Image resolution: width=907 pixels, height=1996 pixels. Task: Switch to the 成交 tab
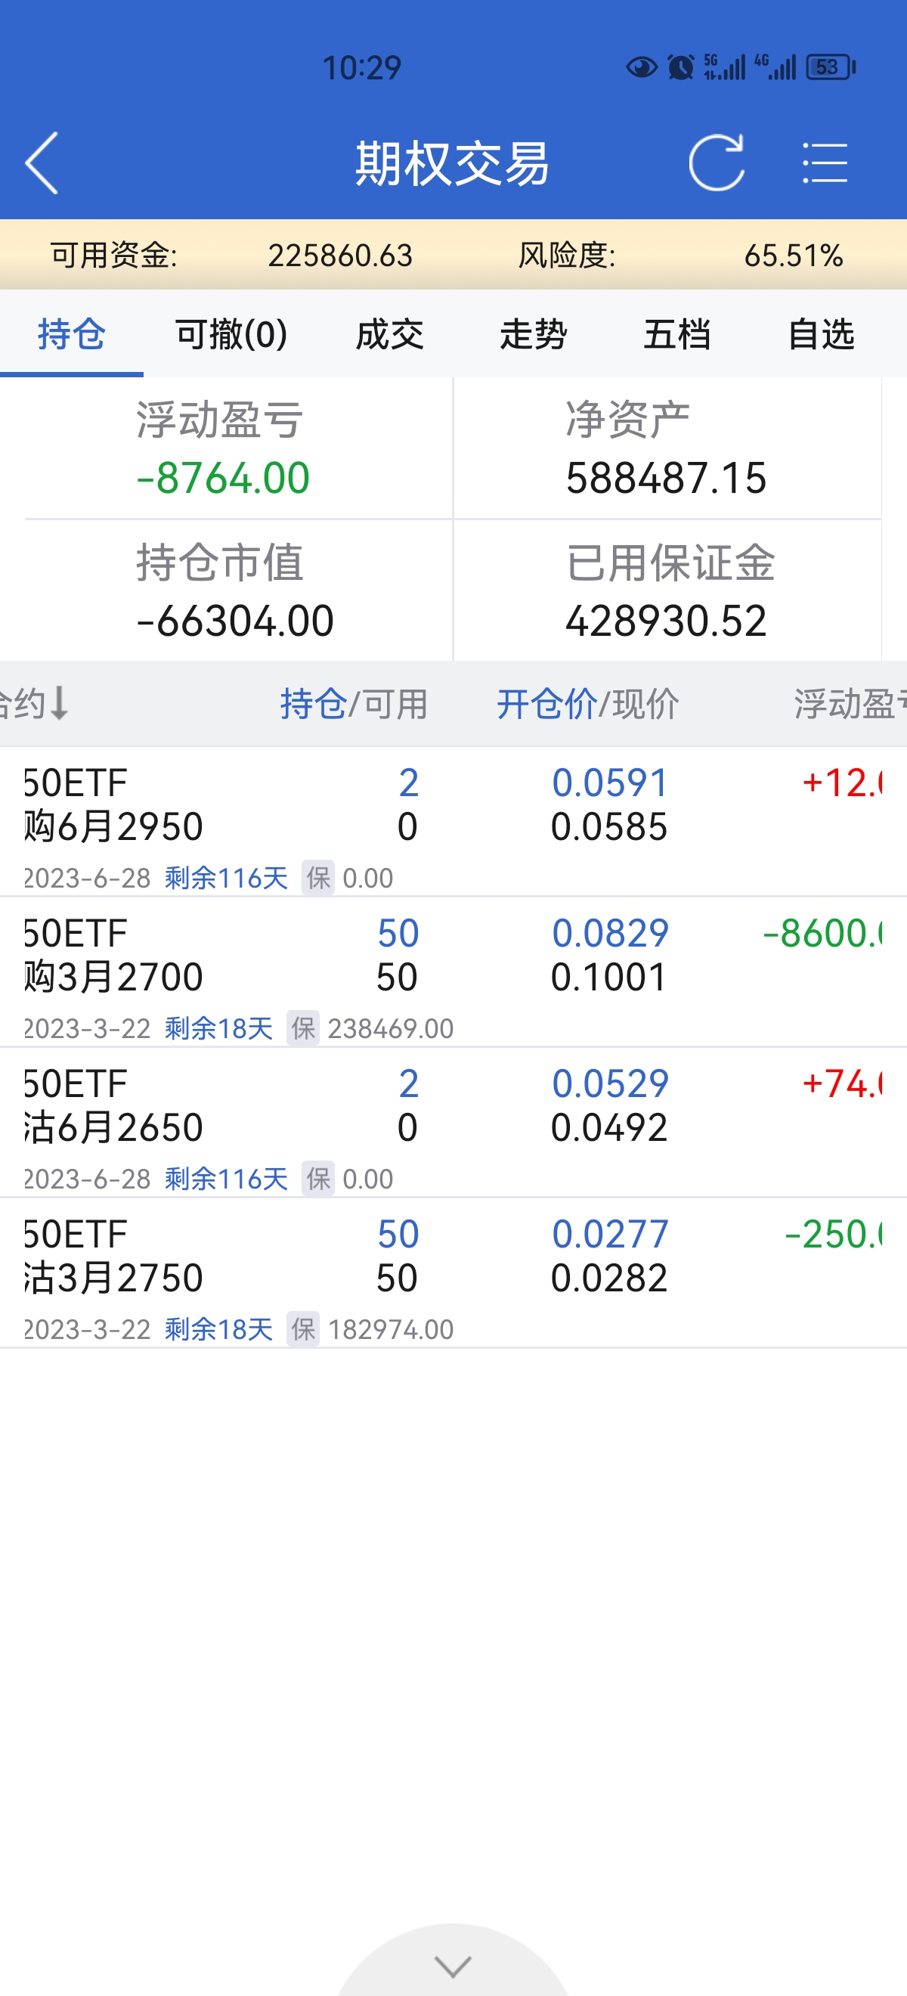point(389,335)
